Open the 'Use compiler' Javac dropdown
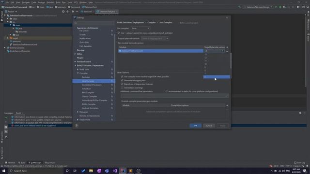Viewport: 310px width, 174px height. 140,28
